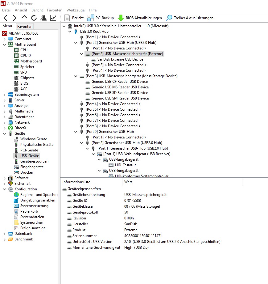
Task: Open Regions- und Sprachoptionen globe icon
Action: [16, 195]
